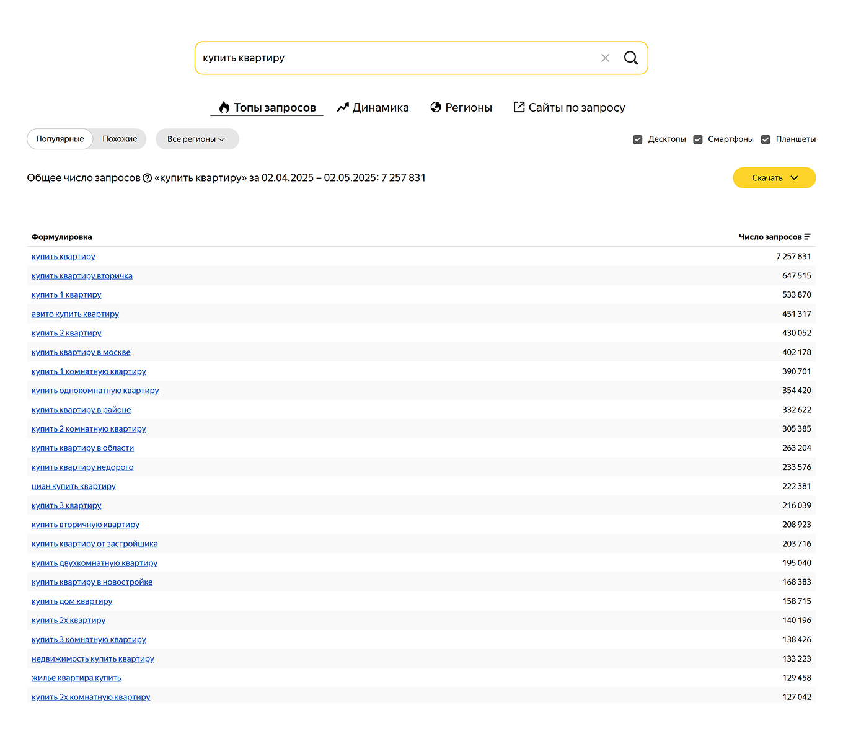Viewport: 843px width, 744px height.
Task: Uncheck the Смартфоны checkbox
Action: point(698,139)
